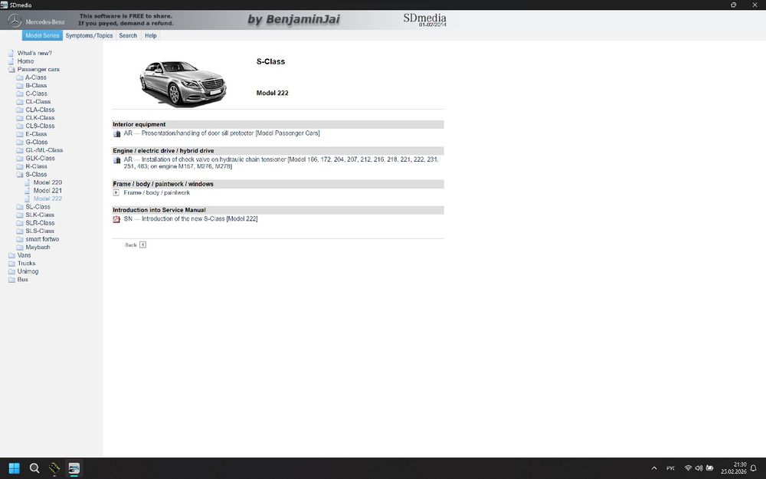766x479 pixels.
Task: Click the SLS-Class folder icon
Action: (20, 231)
